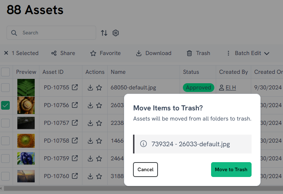Cancel the trash confirmation dialog
This screenshot has width=283, height=194.
click(145, 169)
